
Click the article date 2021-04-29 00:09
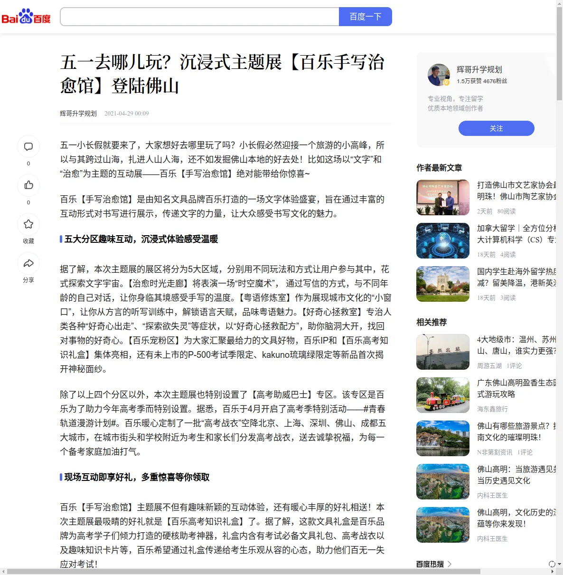click(x=127, y=114)
